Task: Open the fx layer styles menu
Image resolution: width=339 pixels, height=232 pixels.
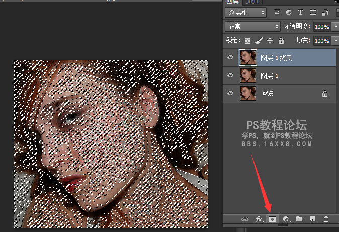Action: pos(259,219)
